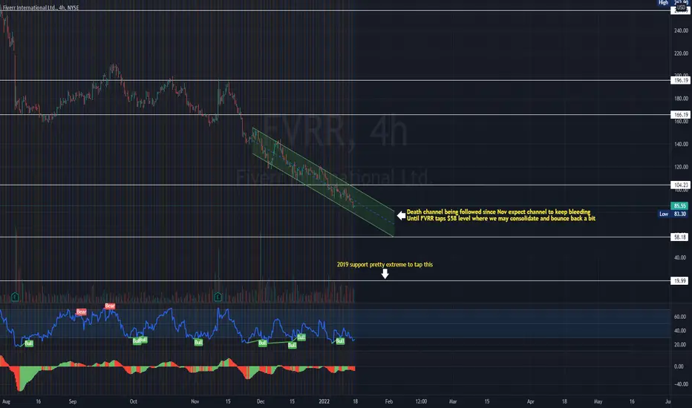This screenshot has width=692, height=408.
Task: Click the 140.00 price axis value
Action: tap(681, 144)
